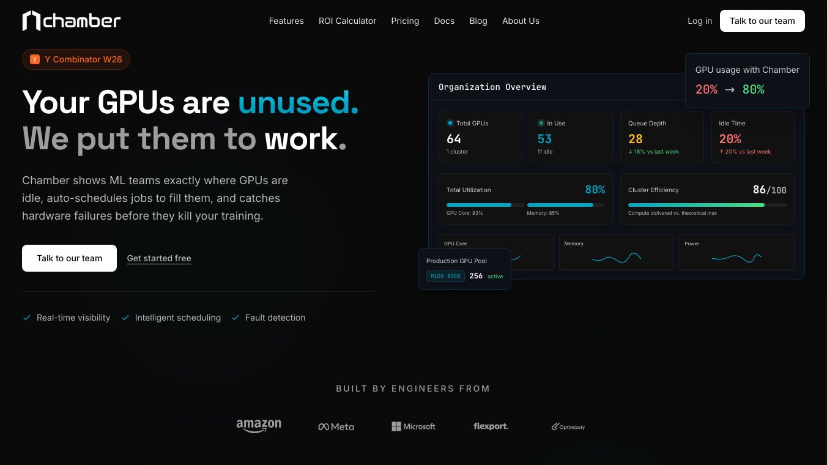Viewport: 827px width, 465px height.
Task: Open the Get started free link
Action: point(159,258)
